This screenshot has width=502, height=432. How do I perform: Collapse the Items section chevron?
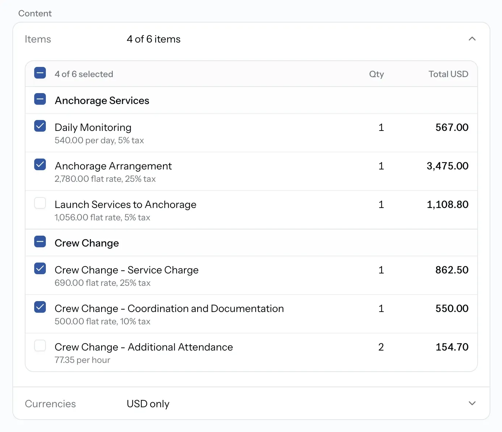[472, 39]
